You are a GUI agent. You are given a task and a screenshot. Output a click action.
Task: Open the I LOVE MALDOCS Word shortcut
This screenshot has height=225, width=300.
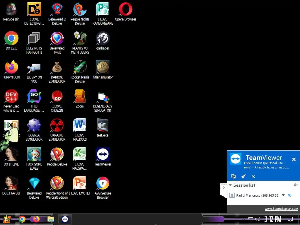80,130
